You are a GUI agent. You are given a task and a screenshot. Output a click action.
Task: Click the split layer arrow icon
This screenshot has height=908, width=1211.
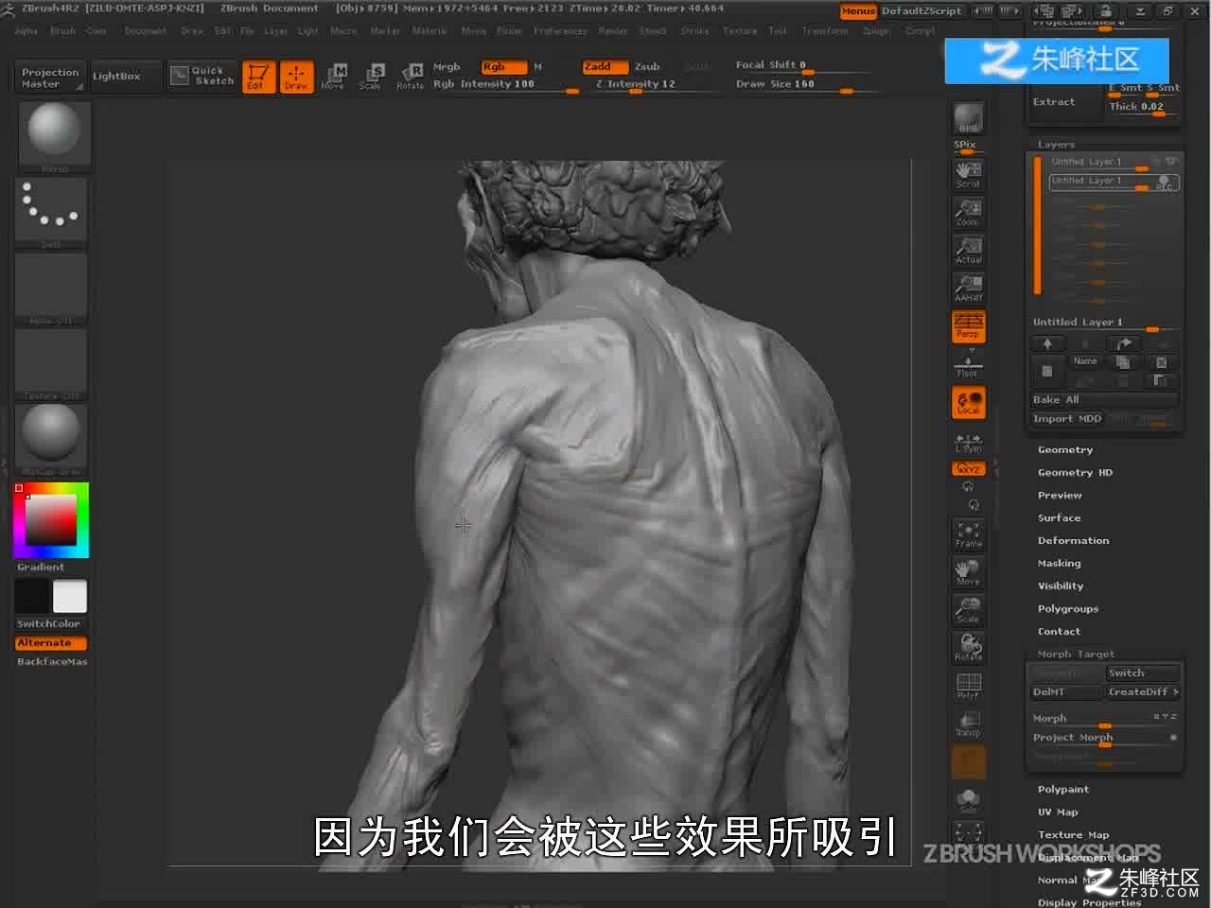click(1123, 344)
